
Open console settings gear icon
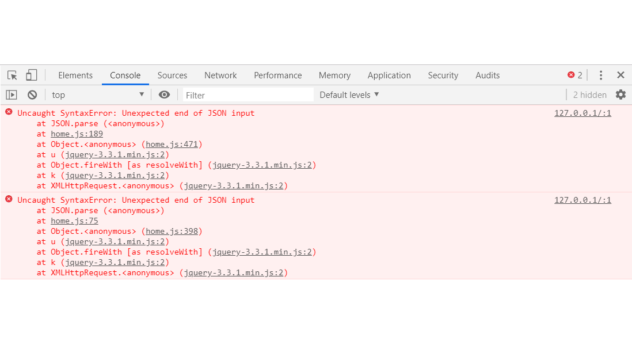620,95
